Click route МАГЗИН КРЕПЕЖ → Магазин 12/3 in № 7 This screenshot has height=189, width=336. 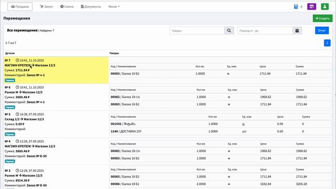[30, 65]
